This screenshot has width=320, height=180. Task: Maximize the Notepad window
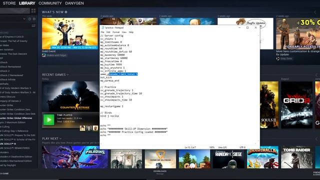coord(247,27)
